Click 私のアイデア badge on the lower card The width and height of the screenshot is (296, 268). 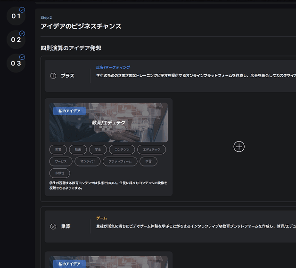pos(69,264)
